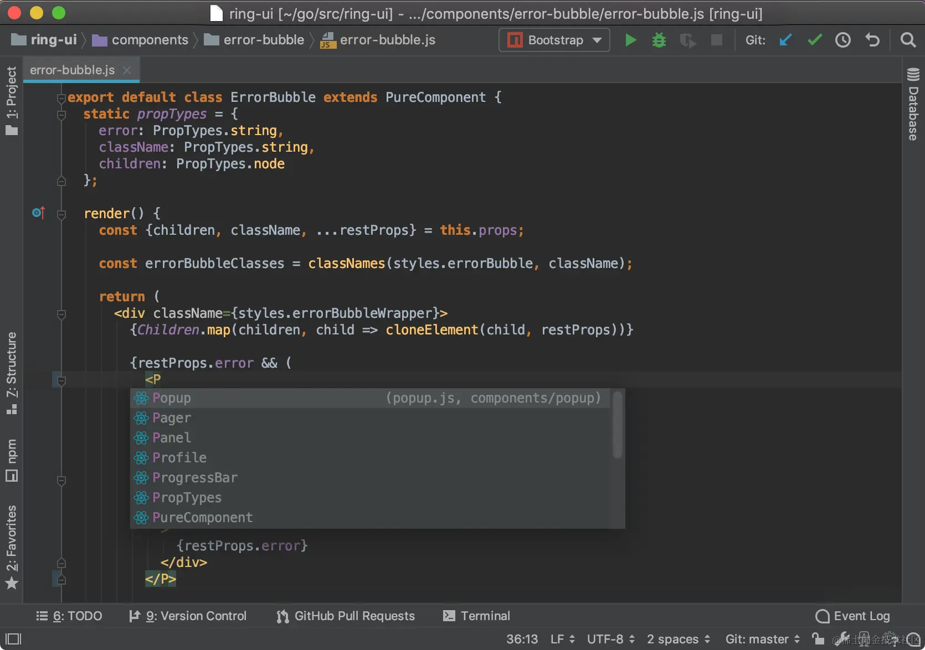Collapse the static propTypes block
The image size is (925, 650).
[x=61, y=115]
